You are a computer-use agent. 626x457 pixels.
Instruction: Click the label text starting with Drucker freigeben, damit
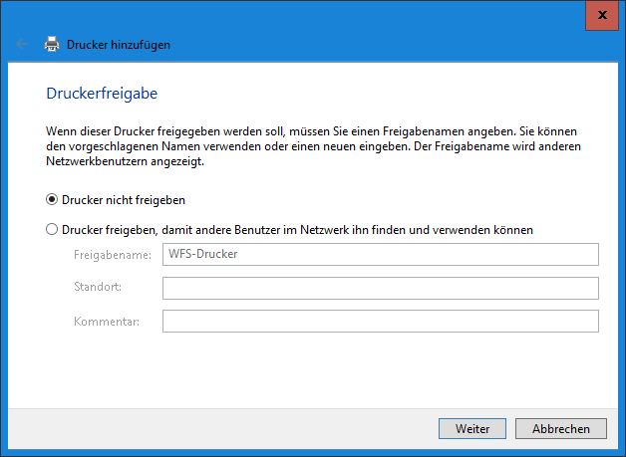pyautogui.click(x=297, y=229)
